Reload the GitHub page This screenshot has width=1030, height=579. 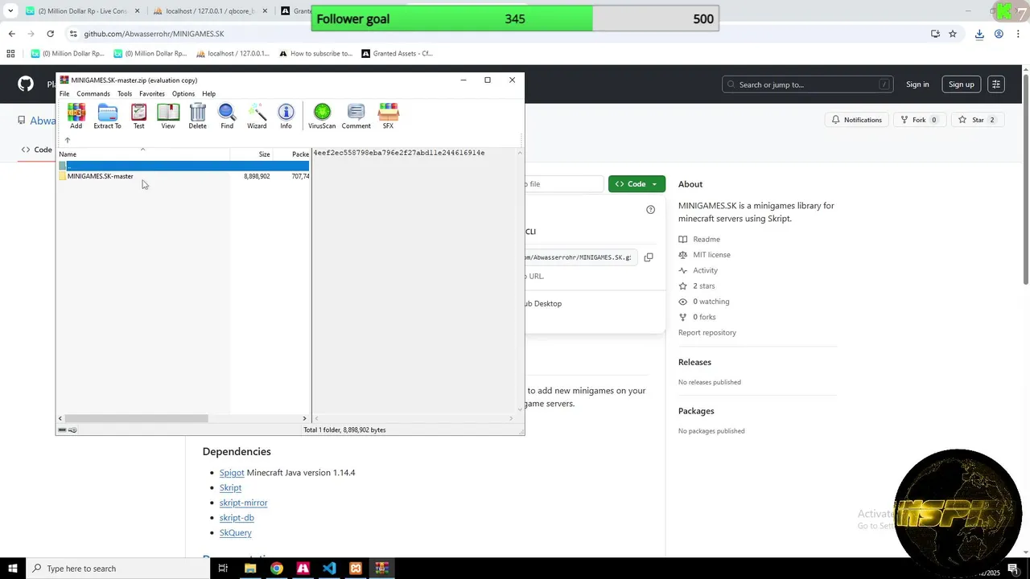pyautogui.click(x=50, y=34)
